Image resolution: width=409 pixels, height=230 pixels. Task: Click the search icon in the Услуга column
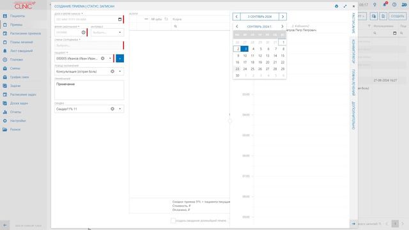pyautogui.click(x=176, y=26)
